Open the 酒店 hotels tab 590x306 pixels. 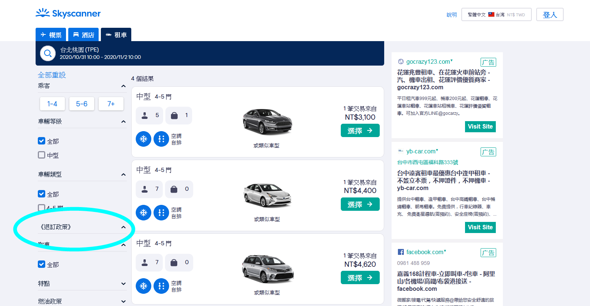point(83,34)
